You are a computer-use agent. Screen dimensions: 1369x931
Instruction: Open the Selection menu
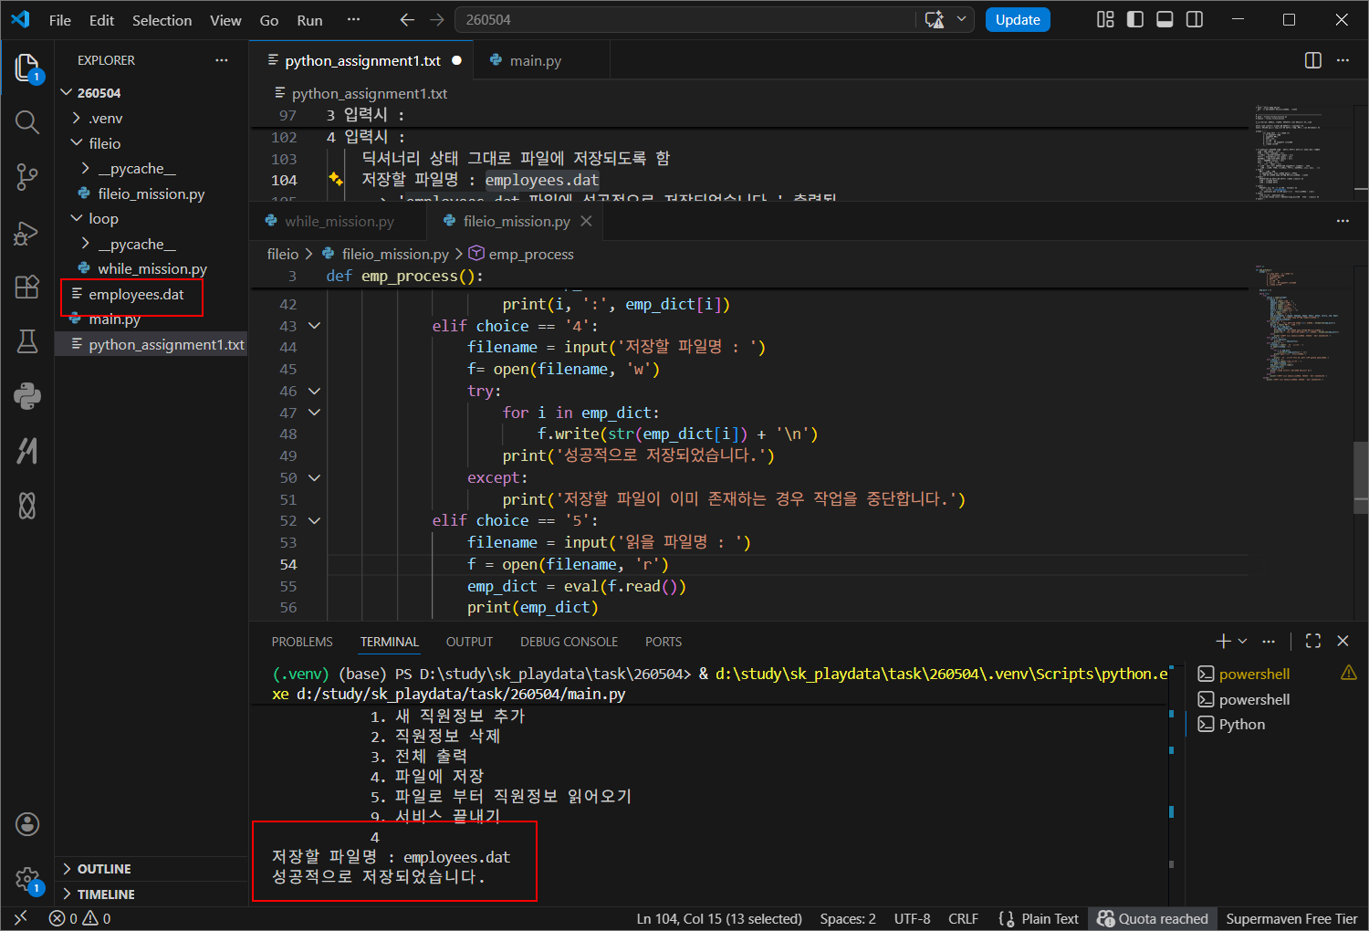click(x=162, y=20)
